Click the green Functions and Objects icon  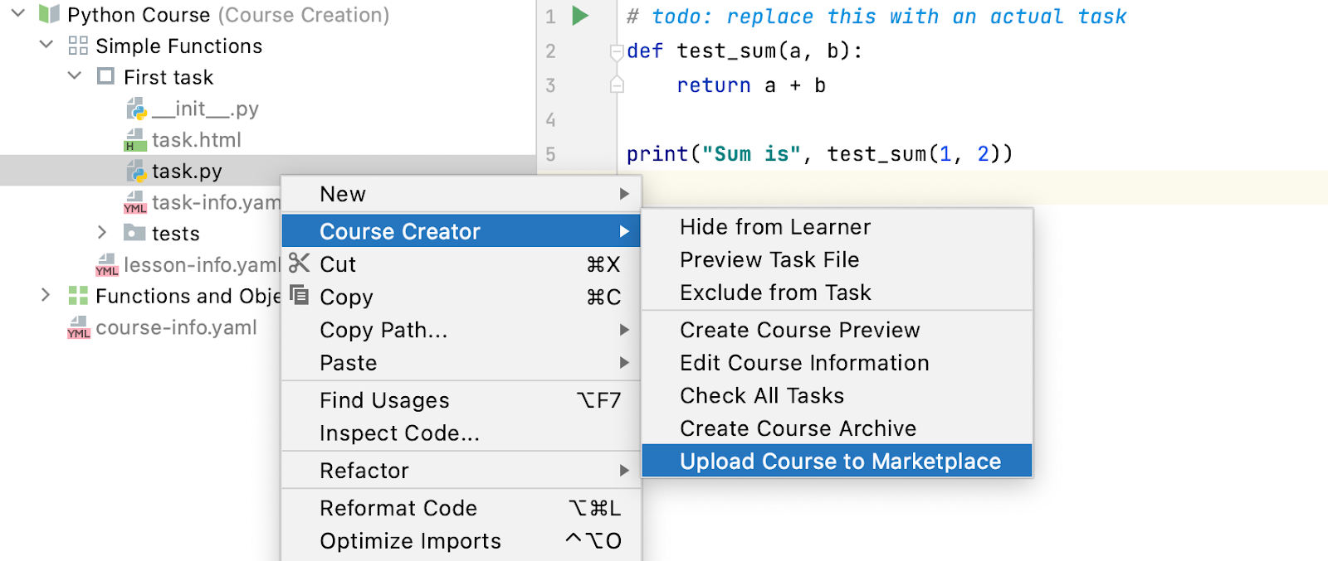(x=78, y=296)
